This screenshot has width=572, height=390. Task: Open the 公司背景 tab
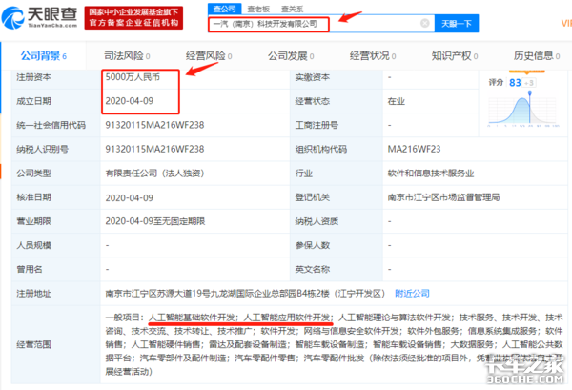44,56
